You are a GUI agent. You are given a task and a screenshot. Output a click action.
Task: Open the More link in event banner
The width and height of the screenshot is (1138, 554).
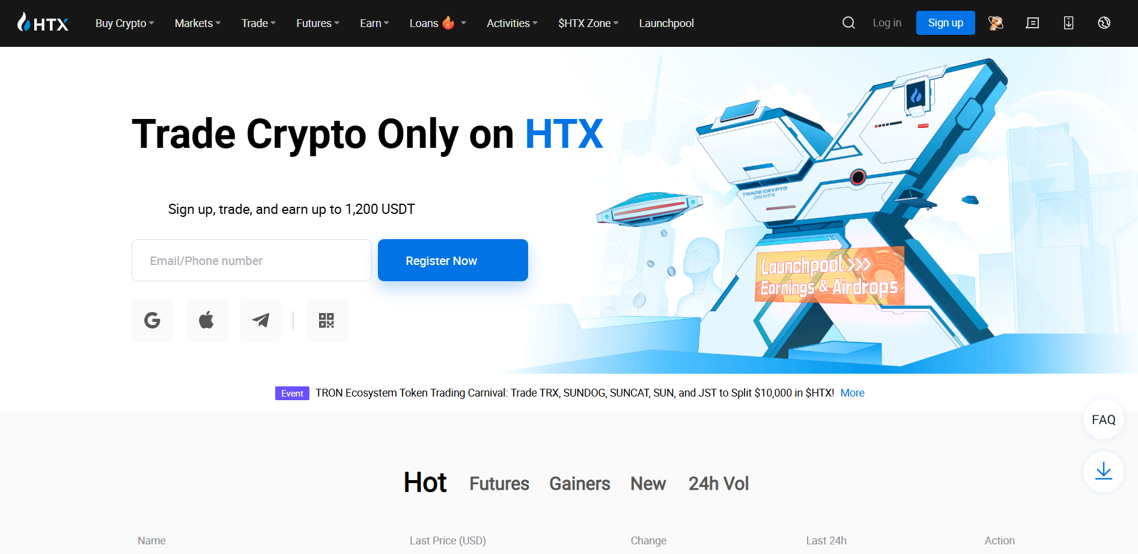click(853, 393)
